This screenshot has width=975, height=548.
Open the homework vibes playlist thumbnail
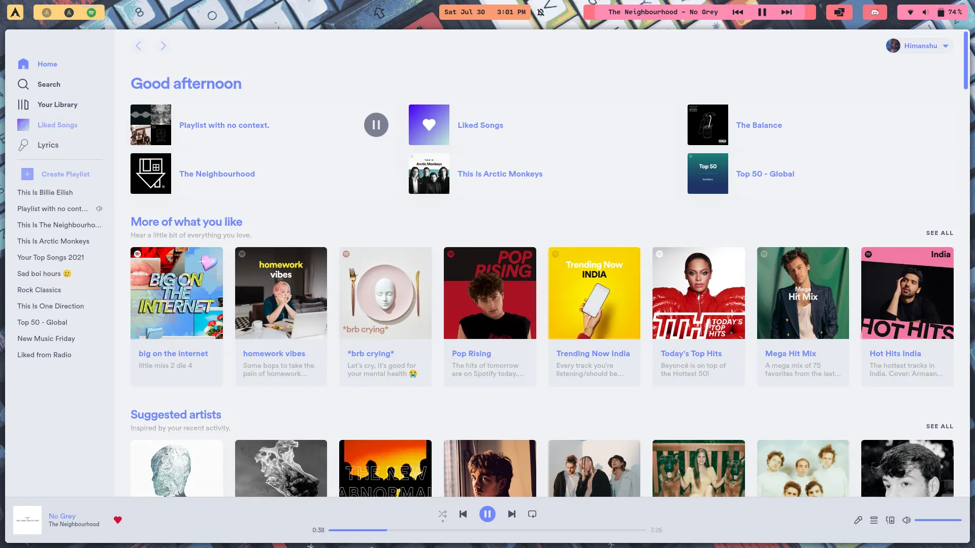tap(281, 293)
